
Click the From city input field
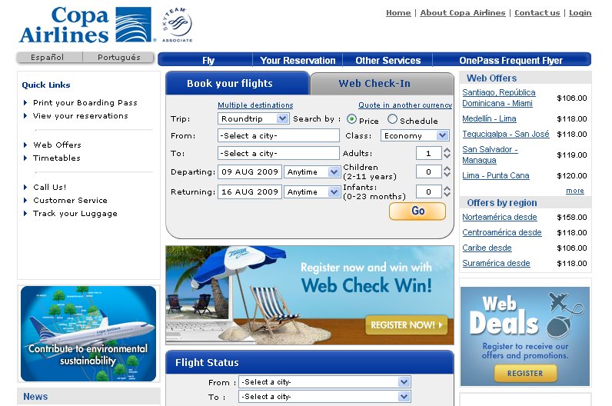(x=278, y=135)
